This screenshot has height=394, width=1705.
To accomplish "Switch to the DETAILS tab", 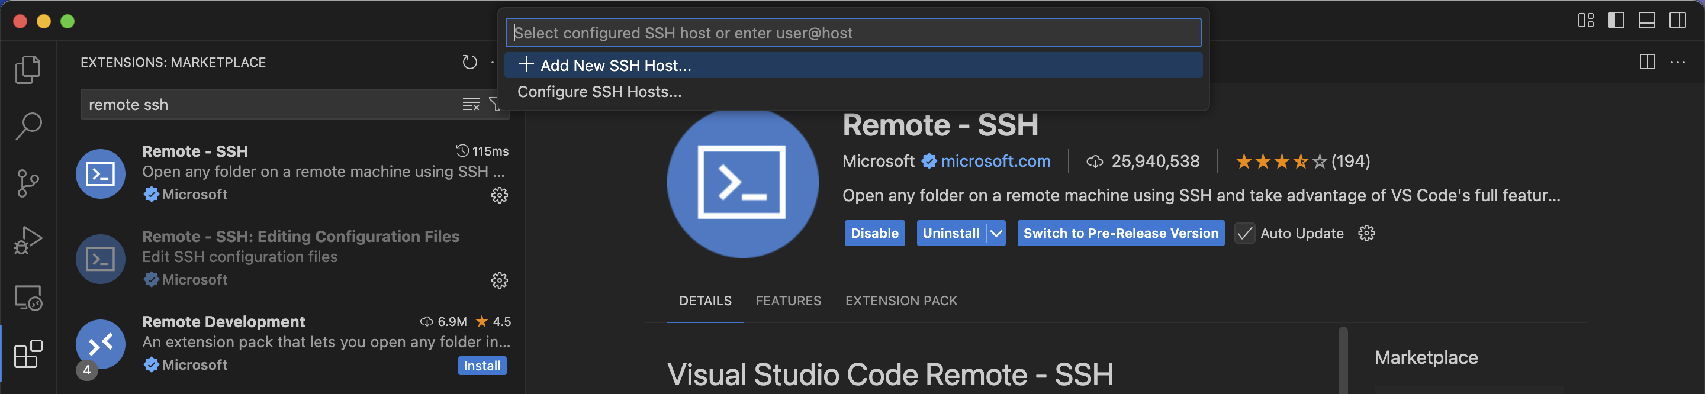I will (x=705, y=301).
